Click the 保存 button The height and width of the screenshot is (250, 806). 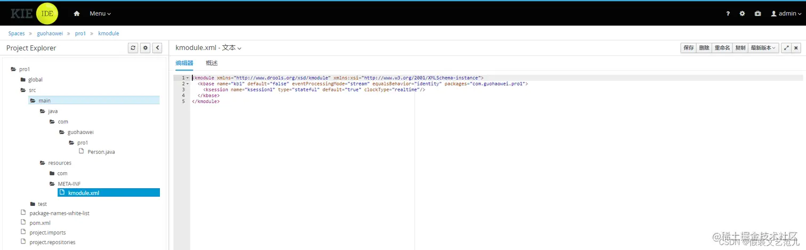(x=689, y=48)
